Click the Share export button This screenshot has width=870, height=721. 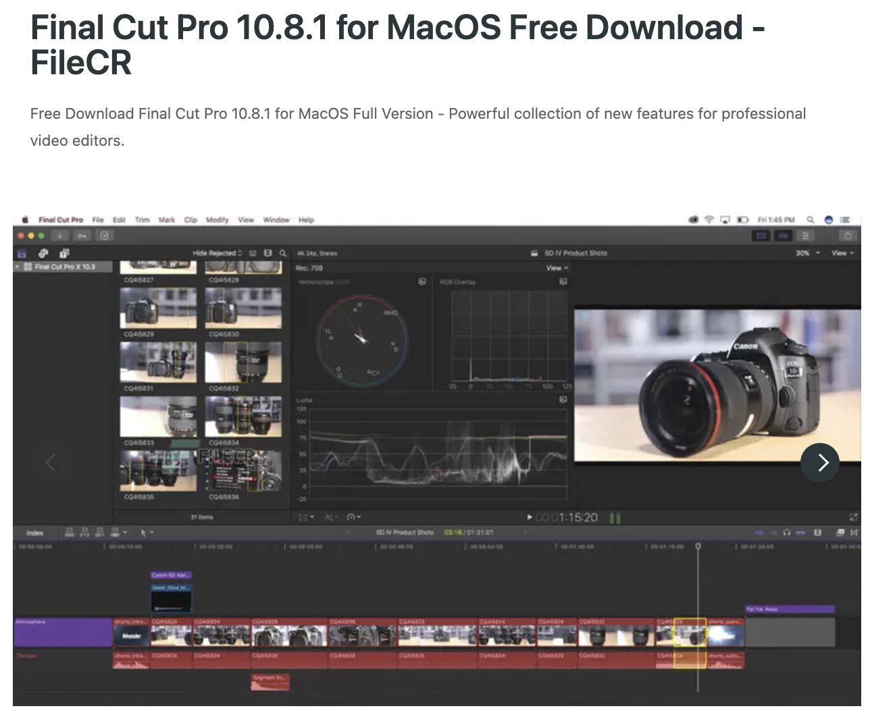848,236
